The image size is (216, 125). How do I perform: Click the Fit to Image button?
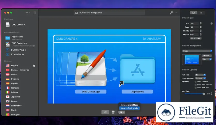click(196, 38)
